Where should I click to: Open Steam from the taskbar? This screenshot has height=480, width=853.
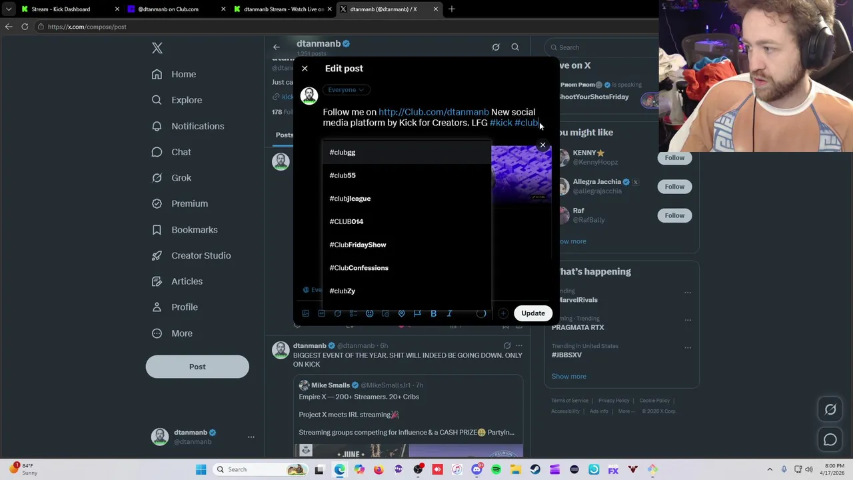[535, 469]
